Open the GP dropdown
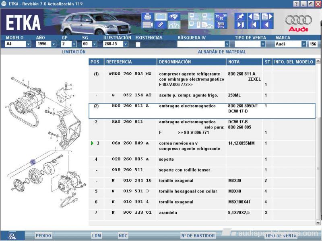Screen dimensions: 322x241 pos(74,44)
